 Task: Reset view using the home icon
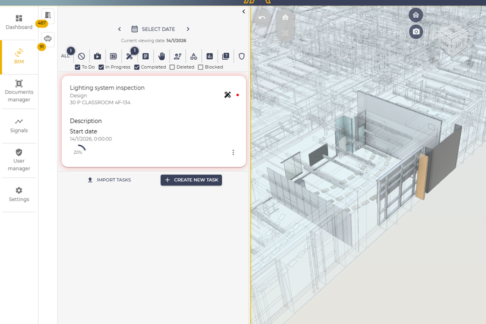point(415,15)
